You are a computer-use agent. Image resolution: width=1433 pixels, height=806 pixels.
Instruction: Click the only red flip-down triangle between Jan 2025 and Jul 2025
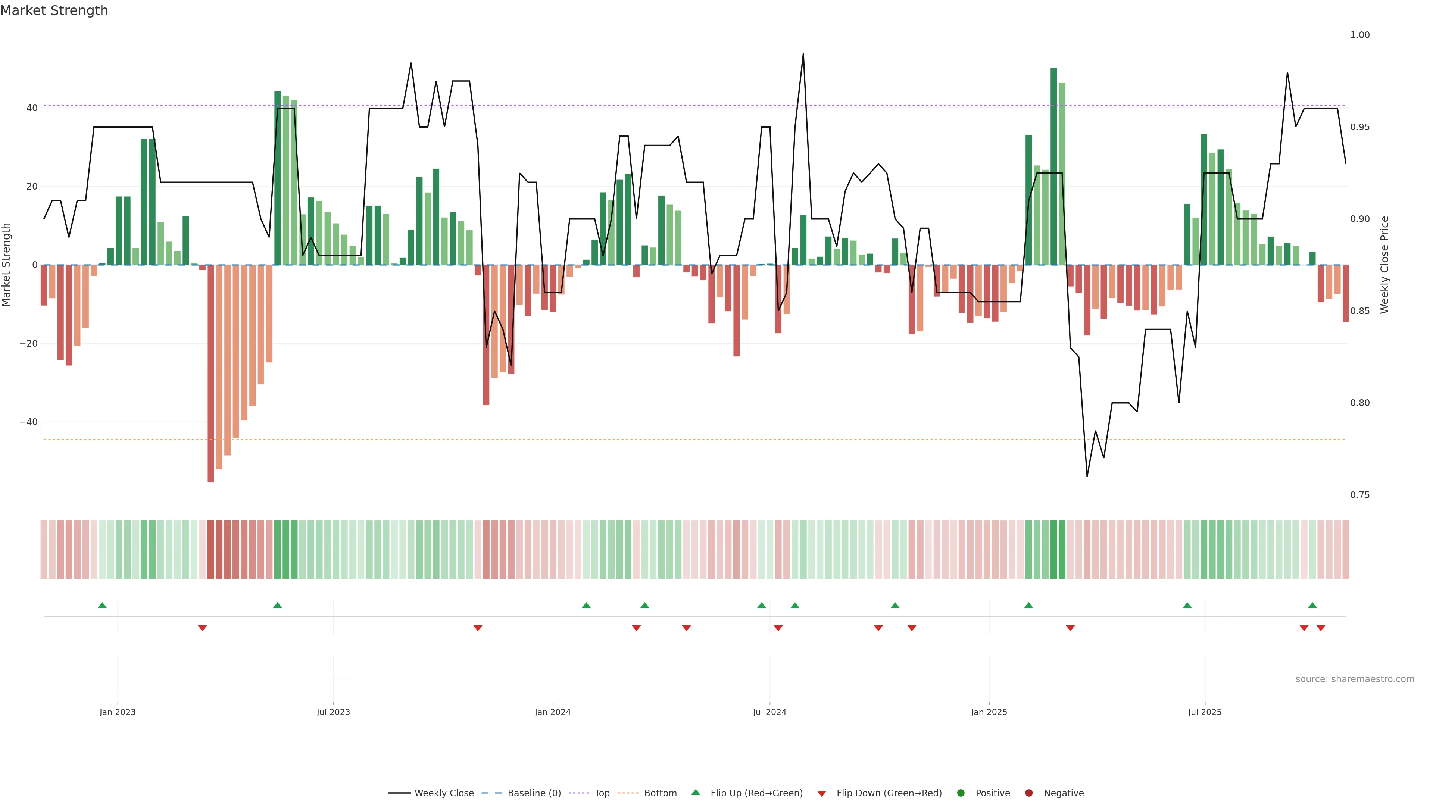(x=1070, y=628)
